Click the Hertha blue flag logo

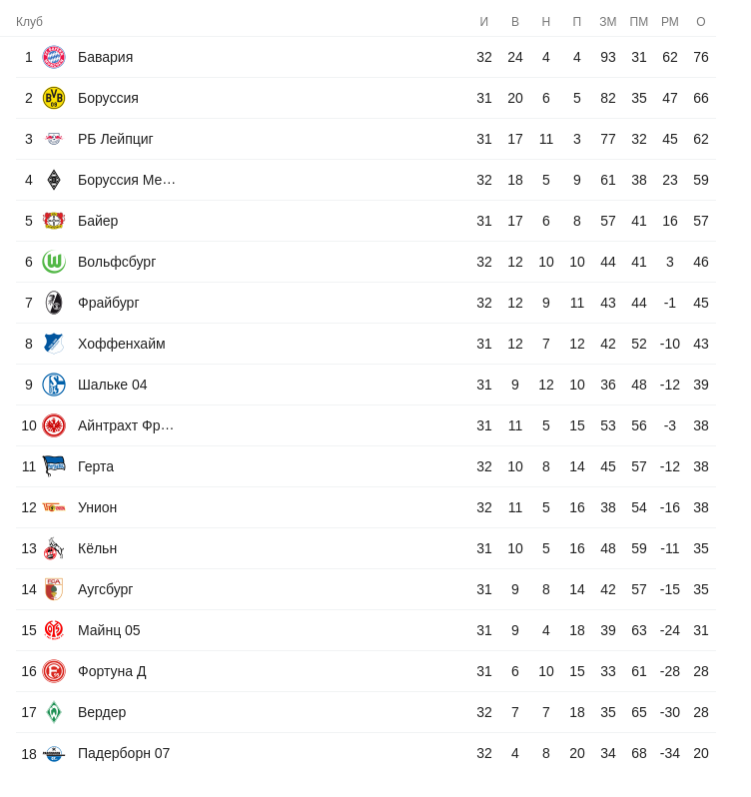click(x=54, y=466)
